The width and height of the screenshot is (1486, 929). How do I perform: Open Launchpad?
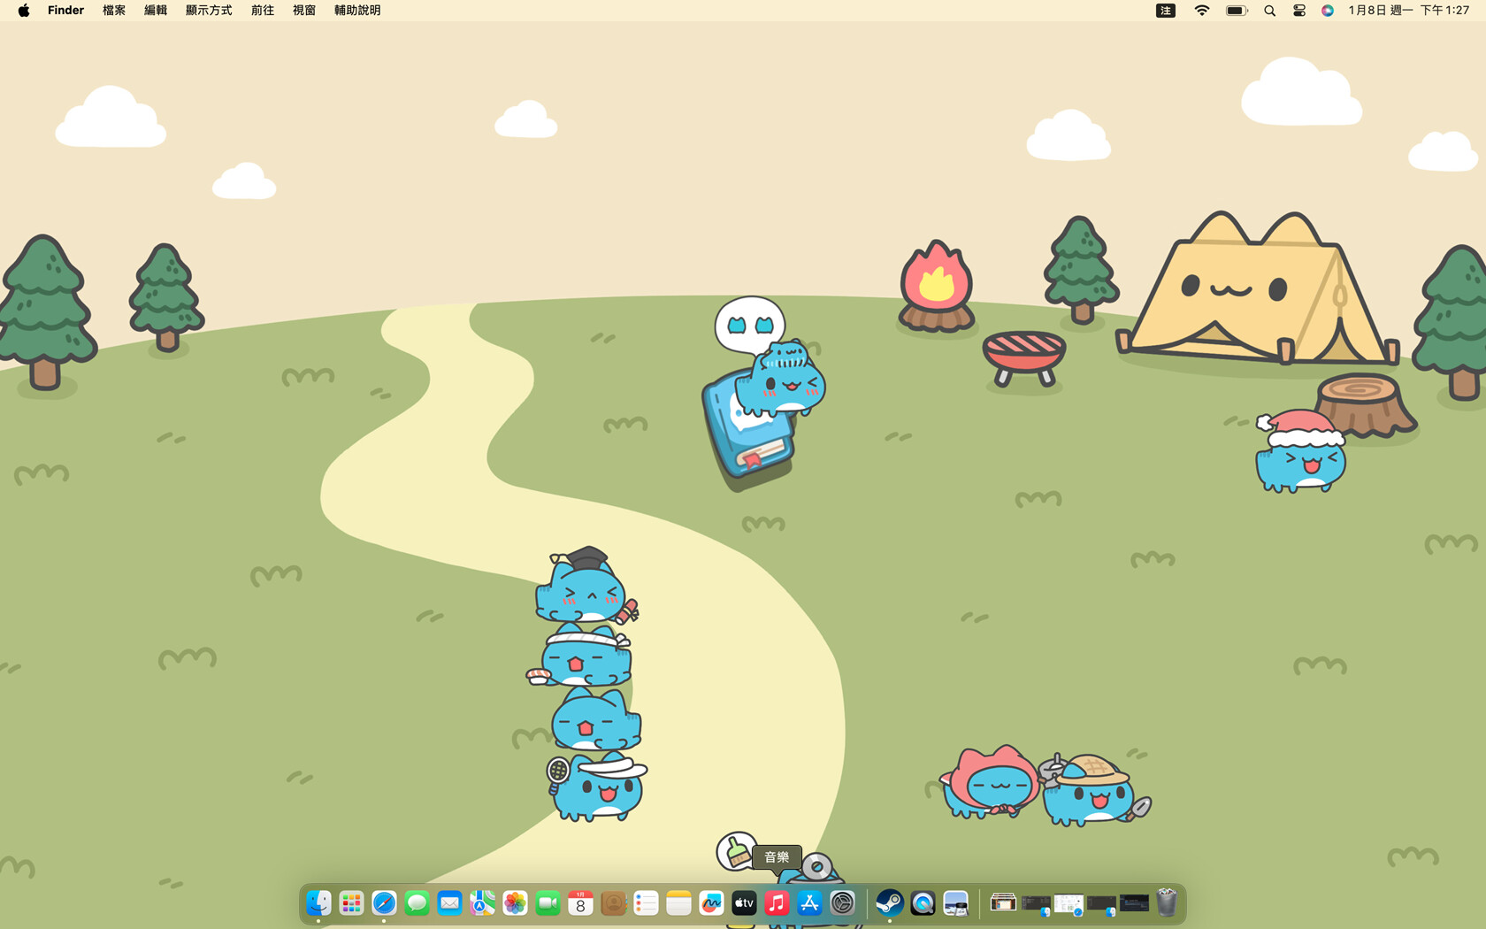point(351,903)
